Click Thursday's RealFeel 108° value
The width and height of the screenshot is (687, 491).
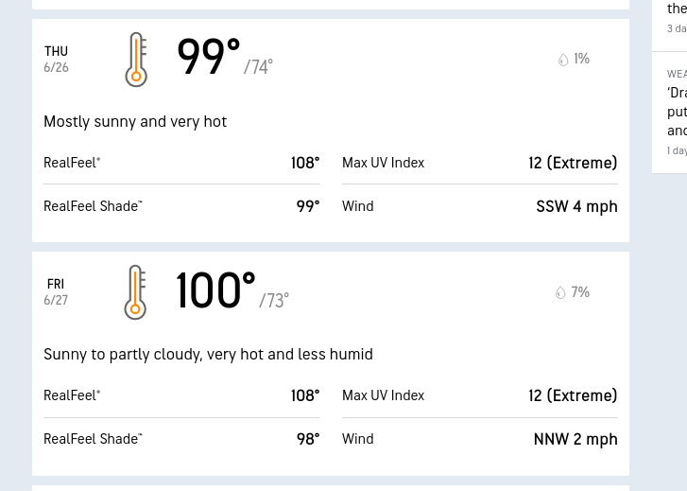[x=305, y=163]
